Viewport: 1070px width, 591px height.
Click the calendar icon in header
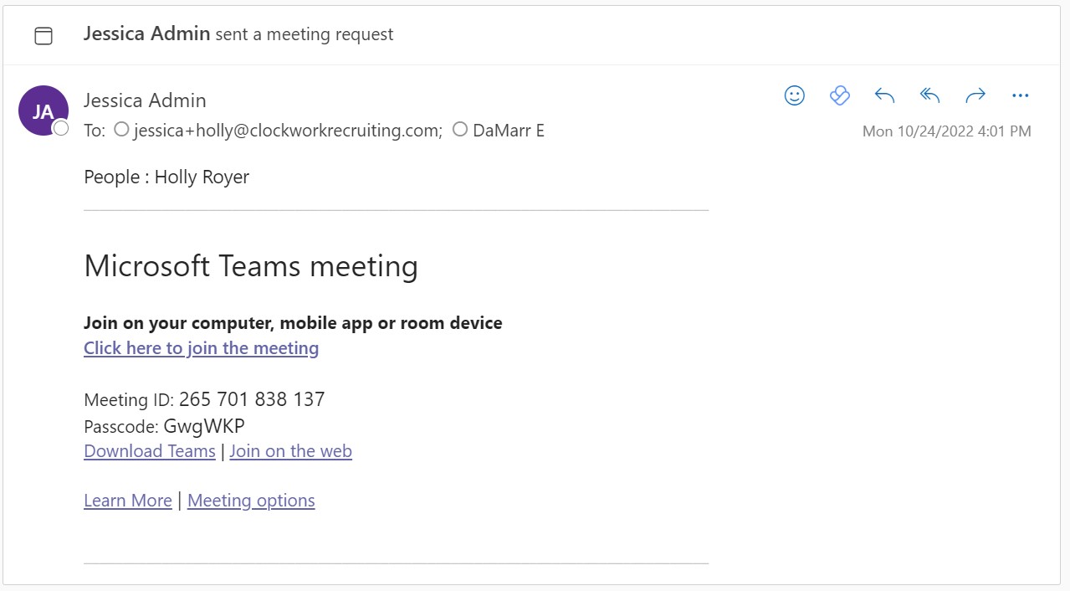tap(43, 35)
